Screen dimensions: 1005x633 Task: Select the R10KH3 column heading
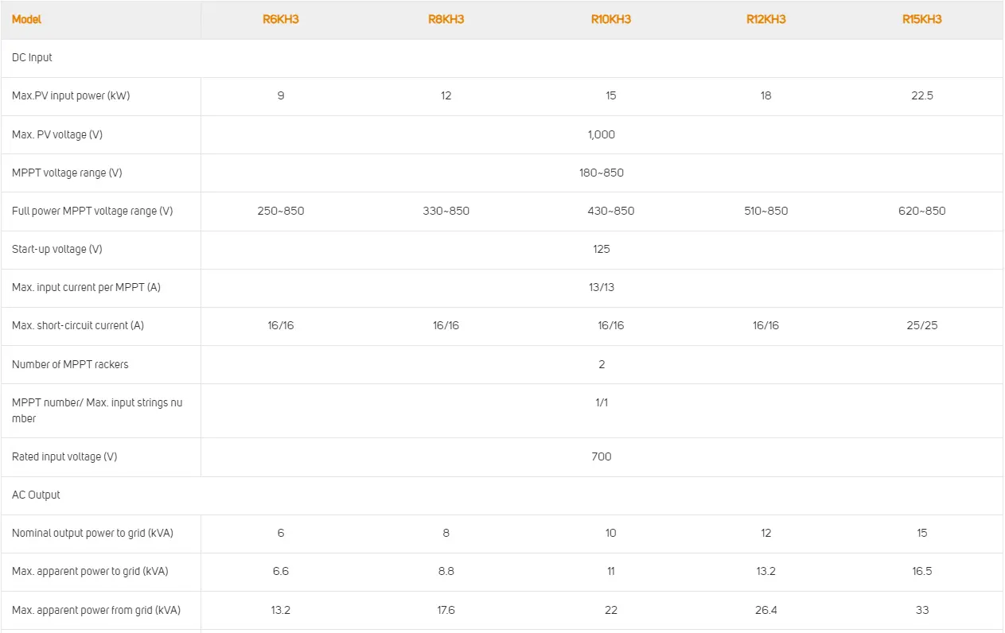[x=610, y=19]
